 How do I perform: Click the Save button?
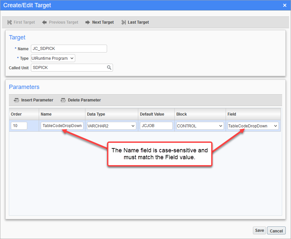[259, 230]
